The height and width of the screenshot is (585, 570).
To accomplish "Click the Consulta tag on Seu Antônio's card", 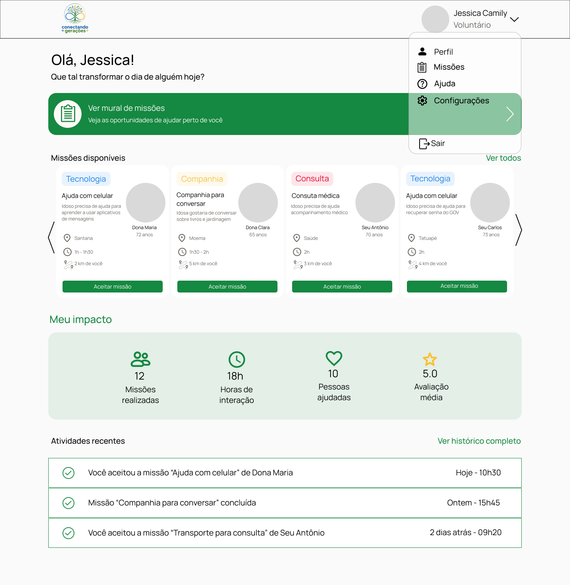I will point(312,179).
